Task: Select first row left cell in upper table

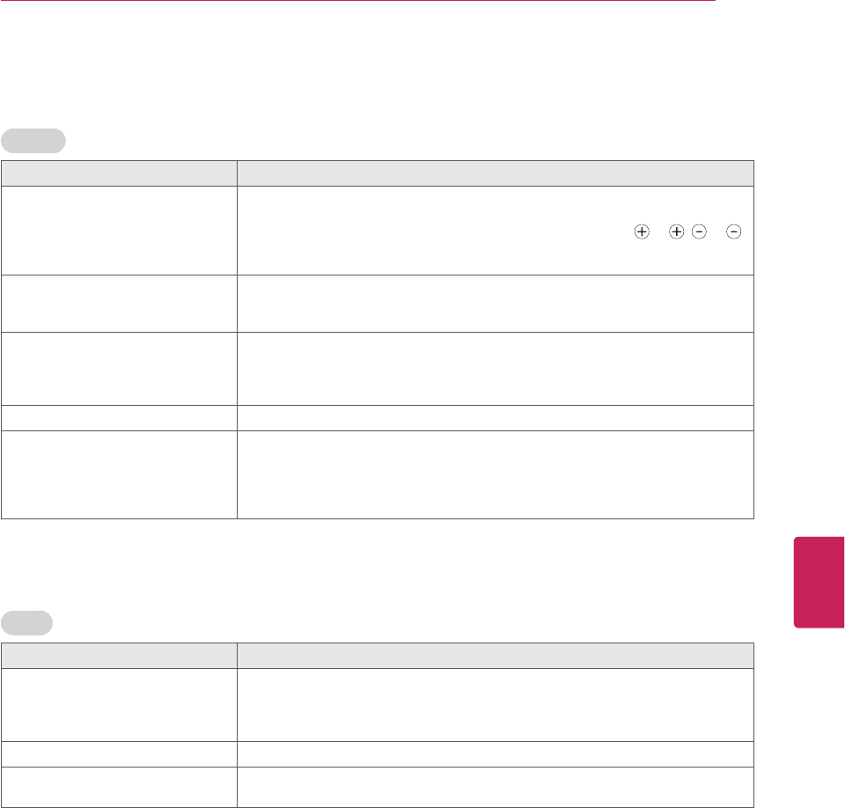Action: pyautogui.click(x=119, y=231)
